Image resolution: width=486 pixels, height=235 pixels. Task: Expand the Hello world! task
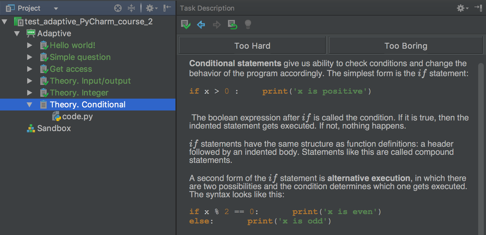29,45
